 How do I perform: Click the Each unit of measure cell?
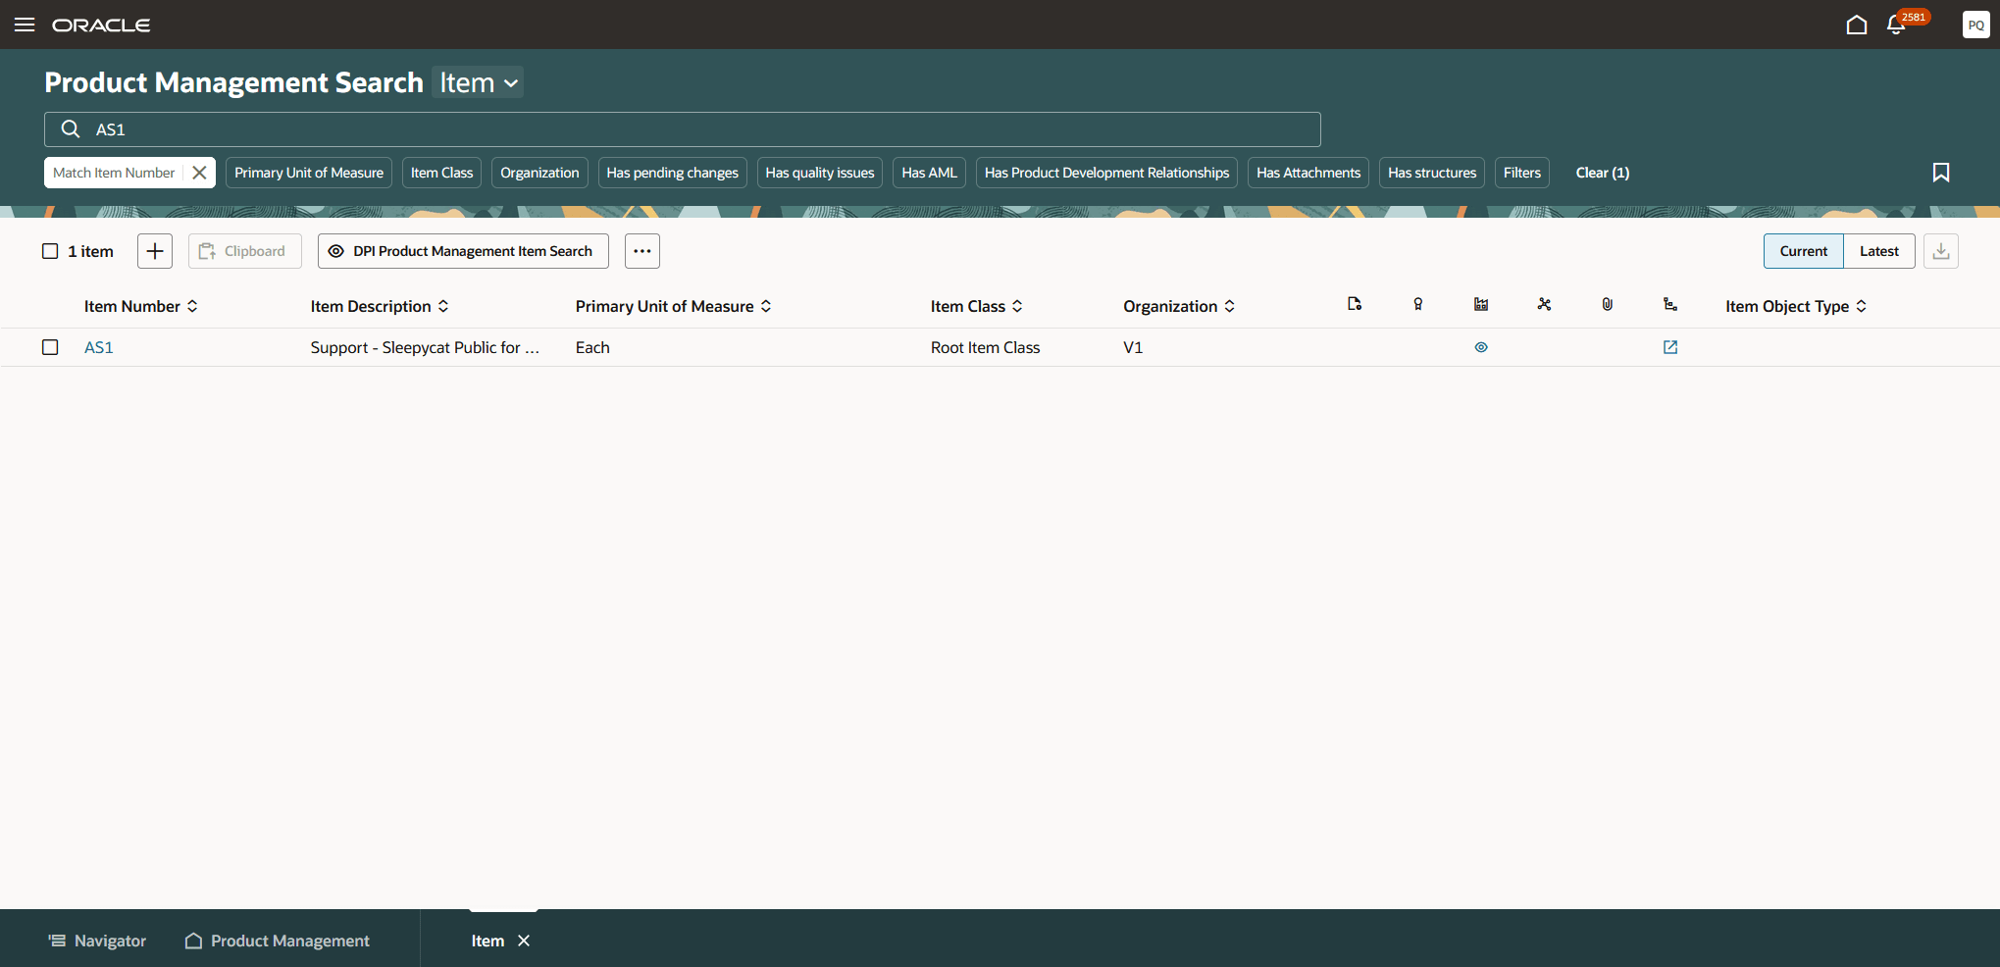(x=592, y=347)
